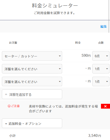The image size is (110, 140).
Task: Open the third 洋服を選んでください dropdown
Action: click(x=32, y=81)
